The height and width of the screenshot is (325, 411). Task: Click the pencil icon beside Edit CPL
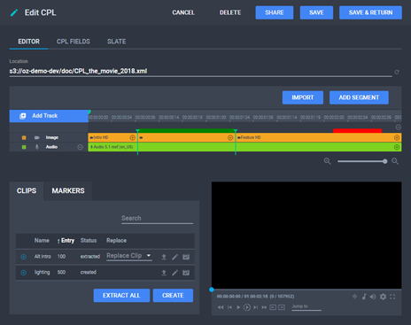click(14, 12)
